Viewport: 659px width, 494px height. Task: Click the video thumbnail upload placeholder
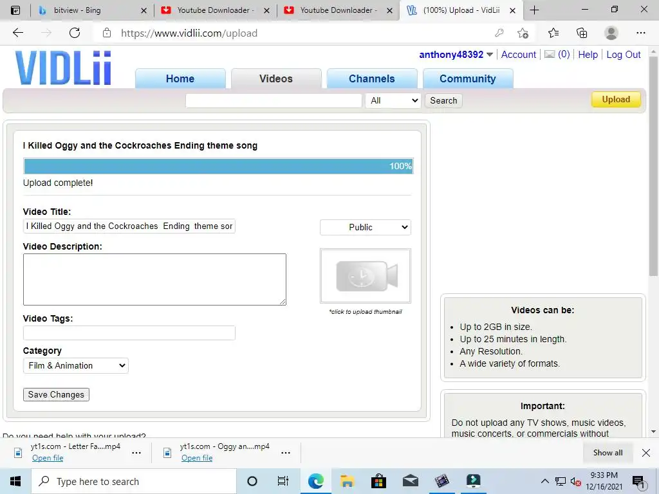(366, 275)
